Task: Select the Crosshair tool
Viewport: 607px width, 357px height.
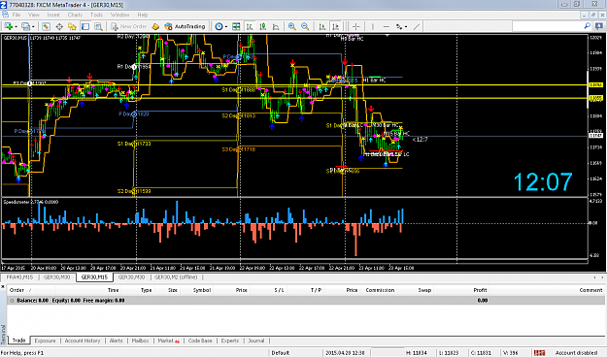Action: pos(356,26)
